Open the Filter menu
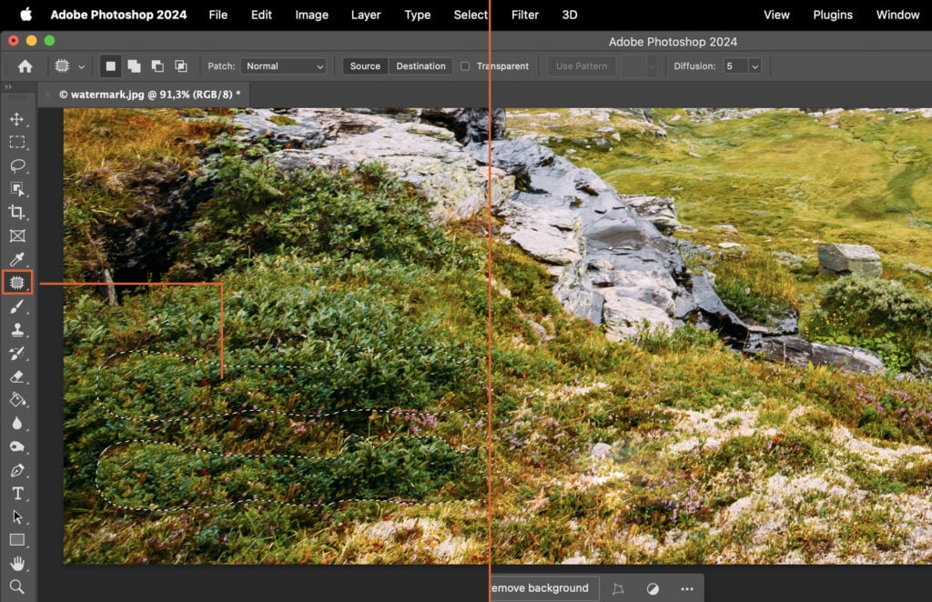The image size is (932, 602). 524,15
